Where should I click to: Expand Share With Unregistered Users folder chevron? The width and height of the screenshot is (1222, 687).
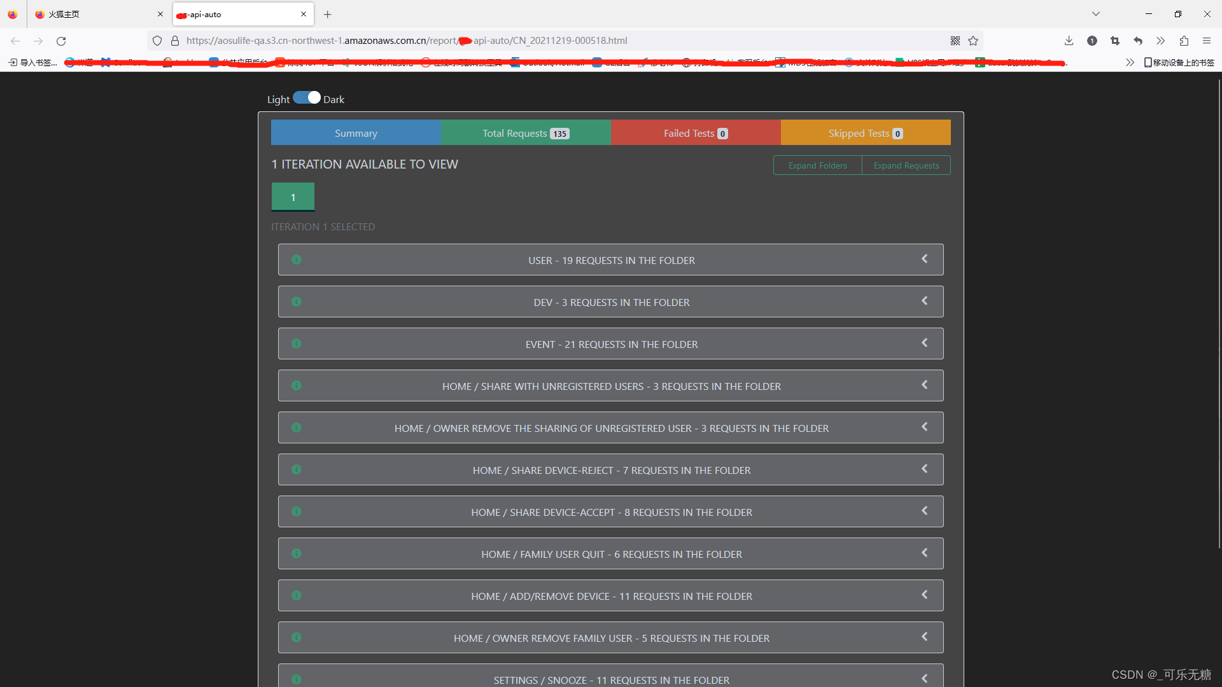pos(925,385)
